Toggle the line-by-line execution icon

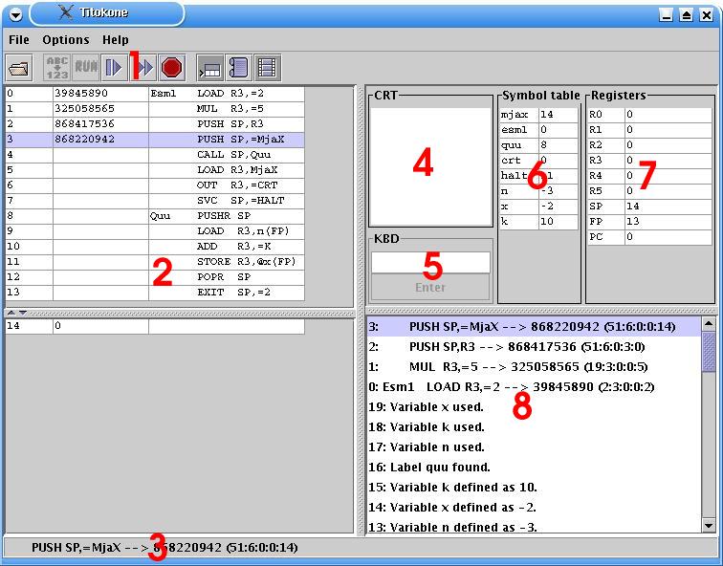(209, 67)
